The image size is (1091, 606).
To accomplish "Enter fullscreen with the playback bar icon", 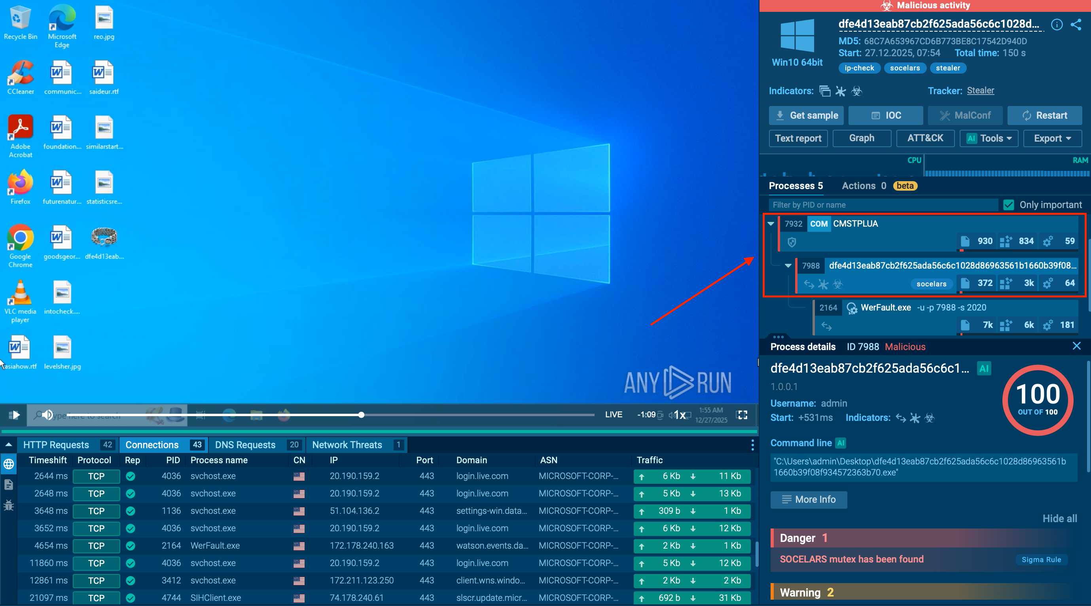I will point(742,415).
